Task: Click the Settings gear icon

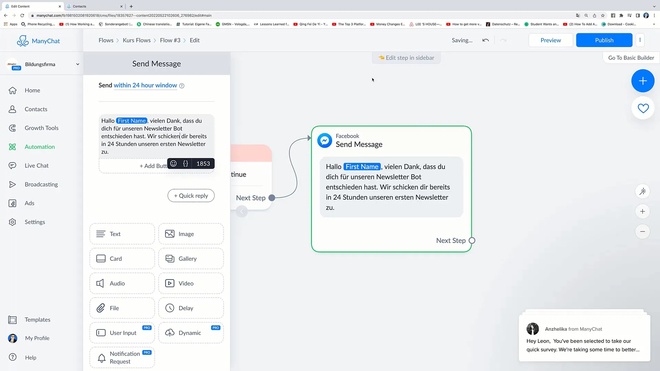Action: tap(12, 222)
